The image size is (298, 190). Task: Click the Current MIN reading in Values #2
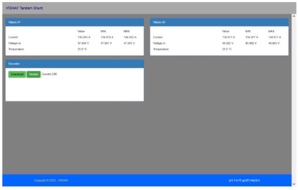pos(252,37)
